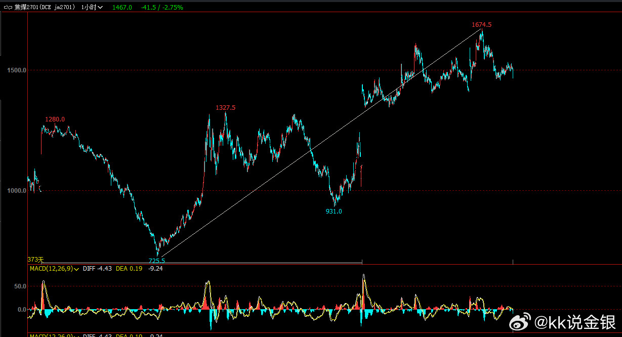
Task: Select the white trendline on the chart
Action: point(320,143)
